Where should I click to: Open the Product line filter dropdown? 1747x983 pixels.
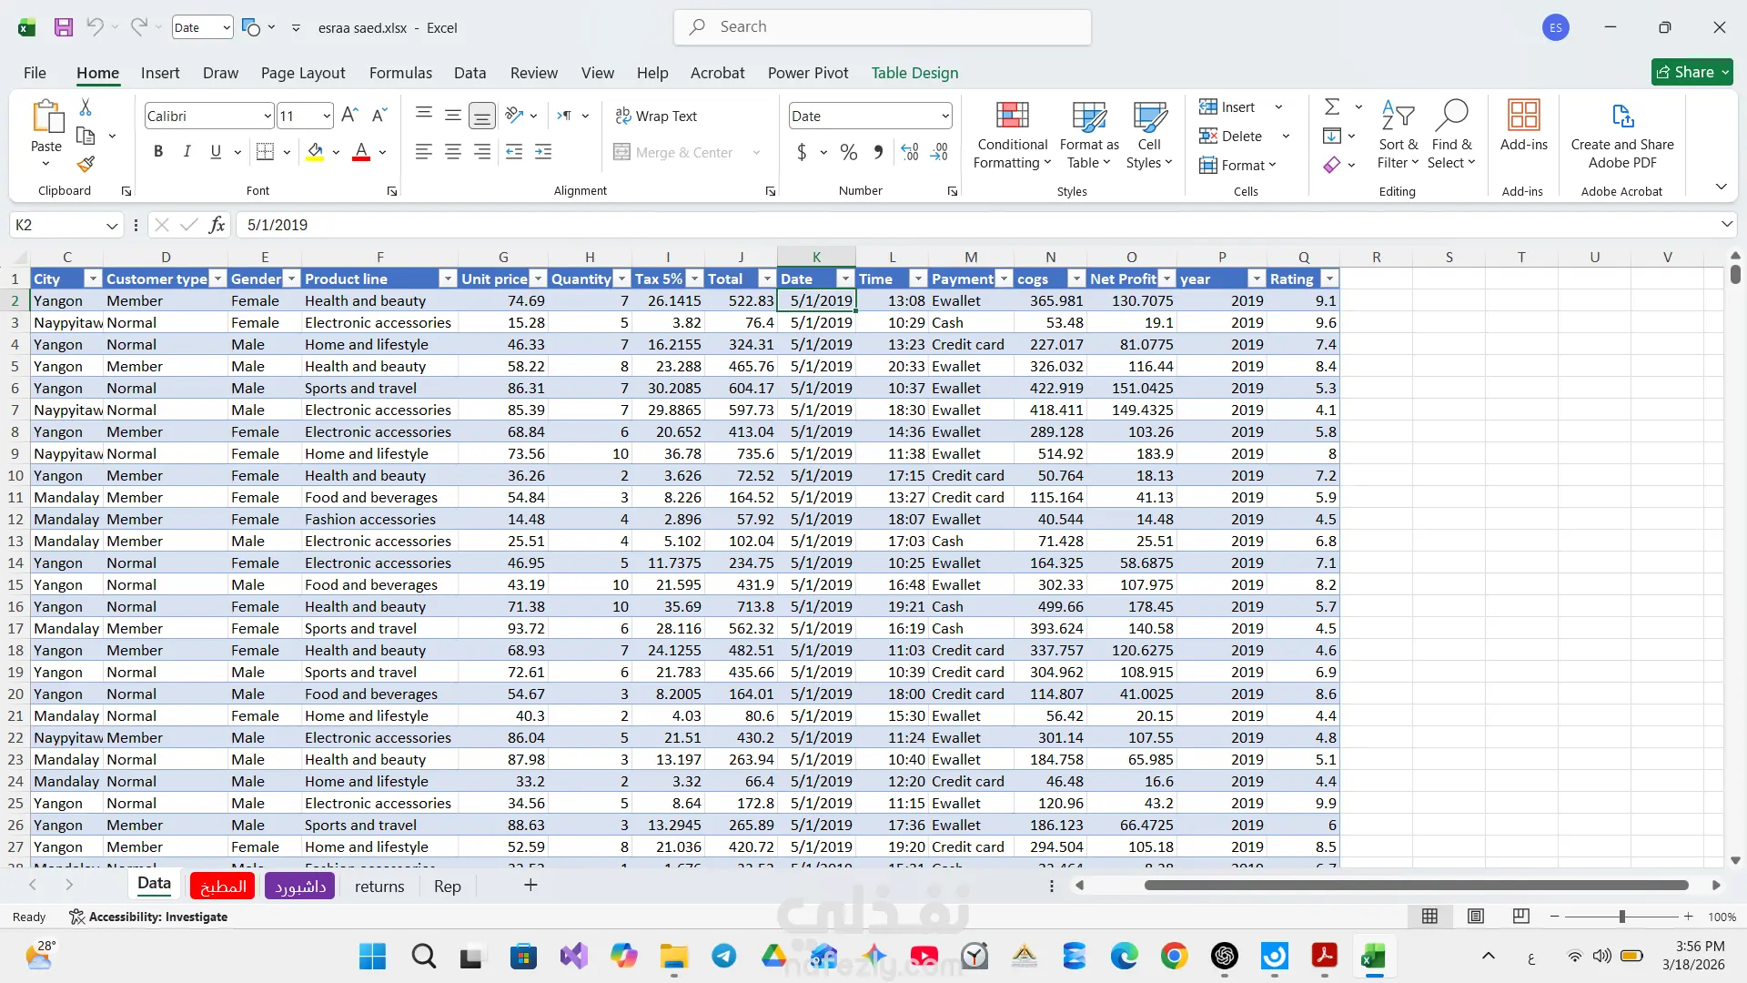click(x=447, y=279)
